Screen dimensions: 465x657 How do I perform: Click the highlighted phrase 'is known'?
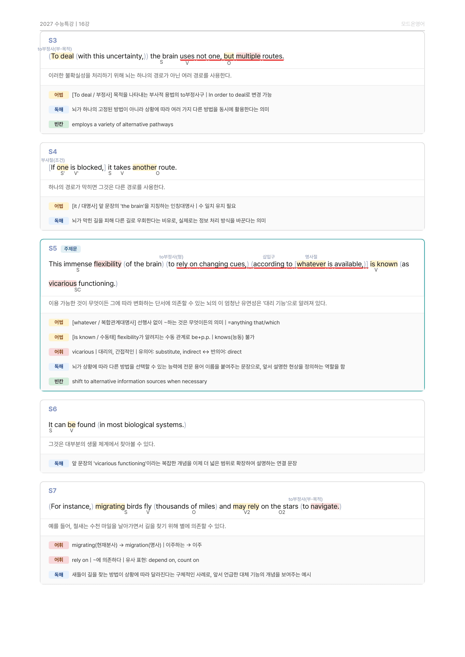(384, 264)
